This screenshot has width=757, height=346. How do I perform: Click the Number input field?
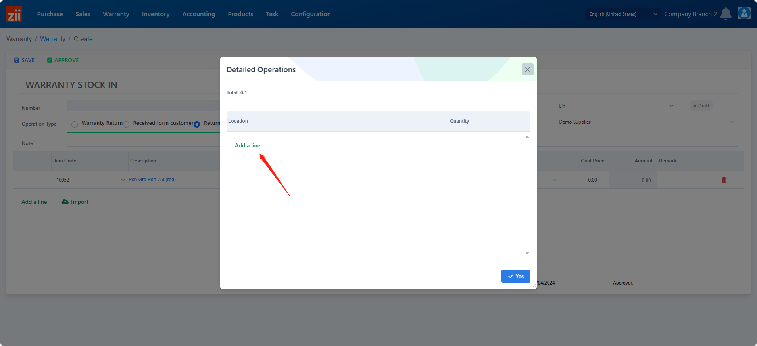click(143, 106)
